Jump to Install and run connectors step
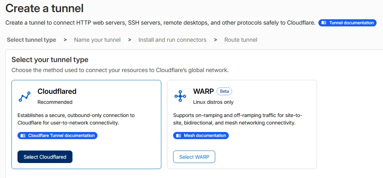Viewport: 383px width, 178px height. pos(172,40)
